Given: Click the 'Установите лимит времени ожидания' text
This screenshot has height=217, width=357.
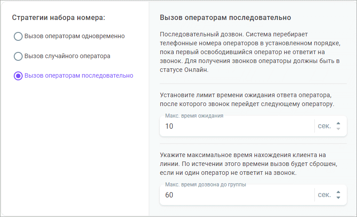Looking at the screenshot, I should (x=247, y=99).
